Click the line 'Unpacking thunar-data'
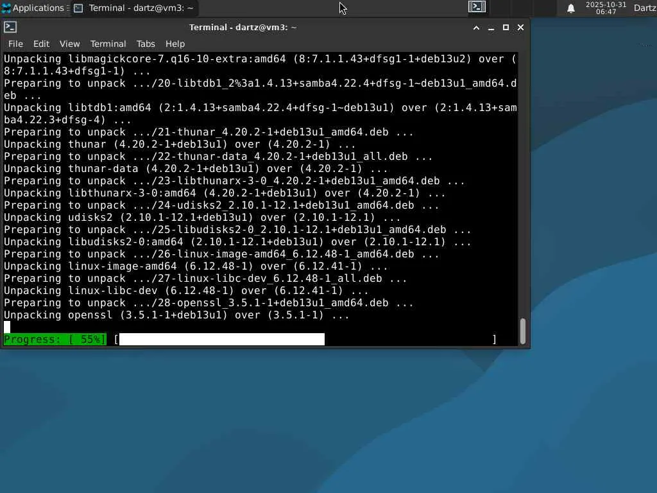 point(196,169)
